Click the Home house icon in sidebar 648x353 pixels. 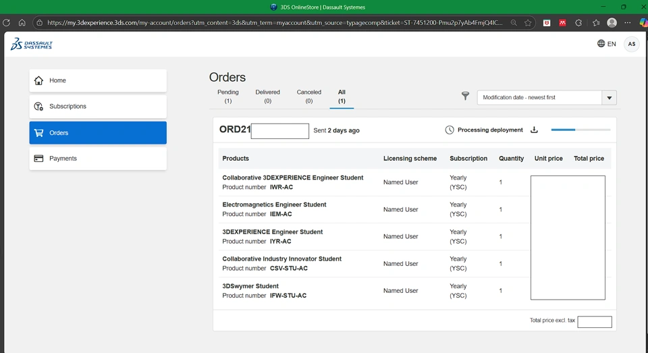38,80
